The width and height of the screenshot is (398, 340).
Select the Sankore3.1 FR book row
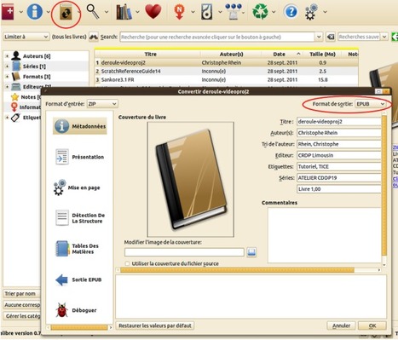pos(227,80)
